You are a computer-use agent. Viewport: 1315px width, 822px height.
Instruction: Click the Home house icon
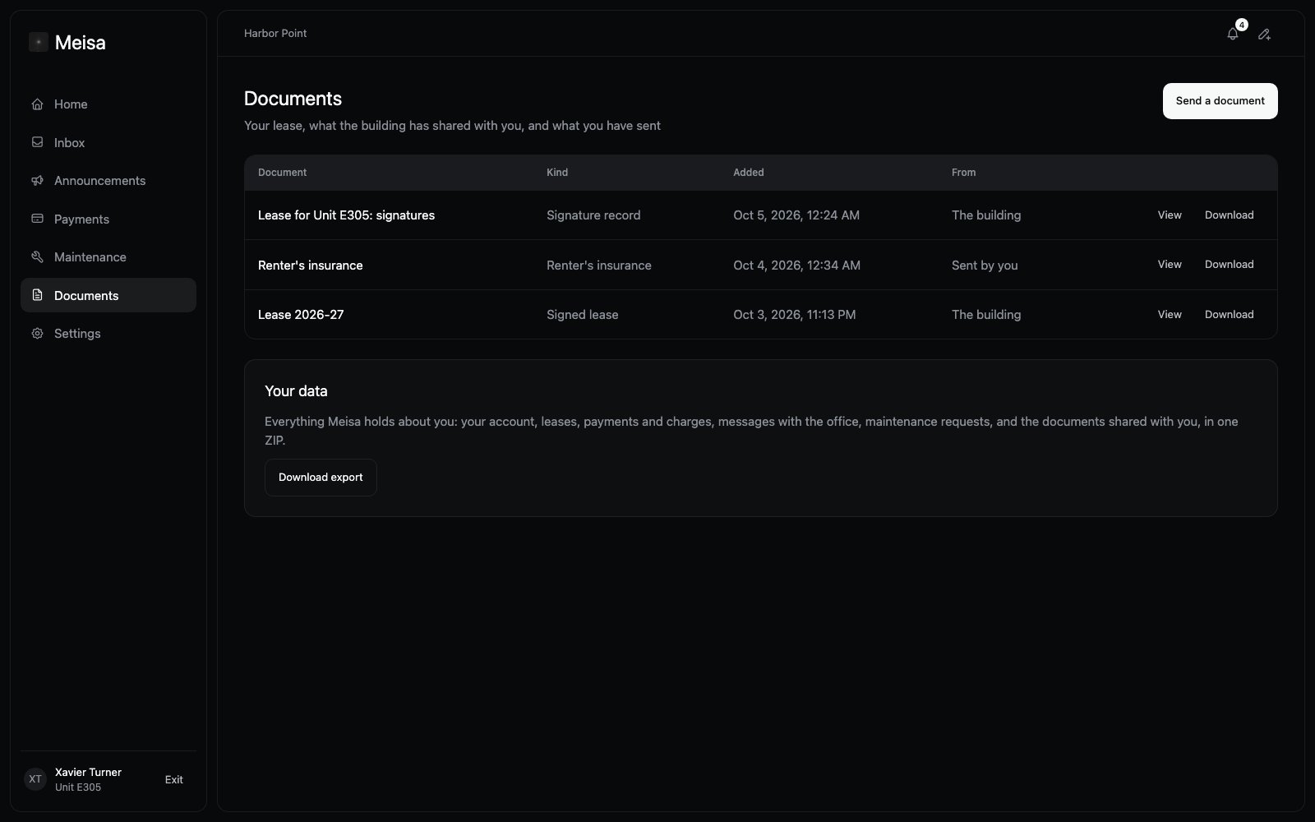37,104
